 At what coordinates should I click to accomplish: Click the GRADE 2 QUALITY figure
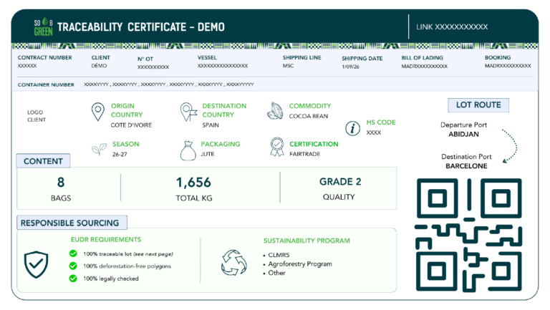(x=339, y=189)
